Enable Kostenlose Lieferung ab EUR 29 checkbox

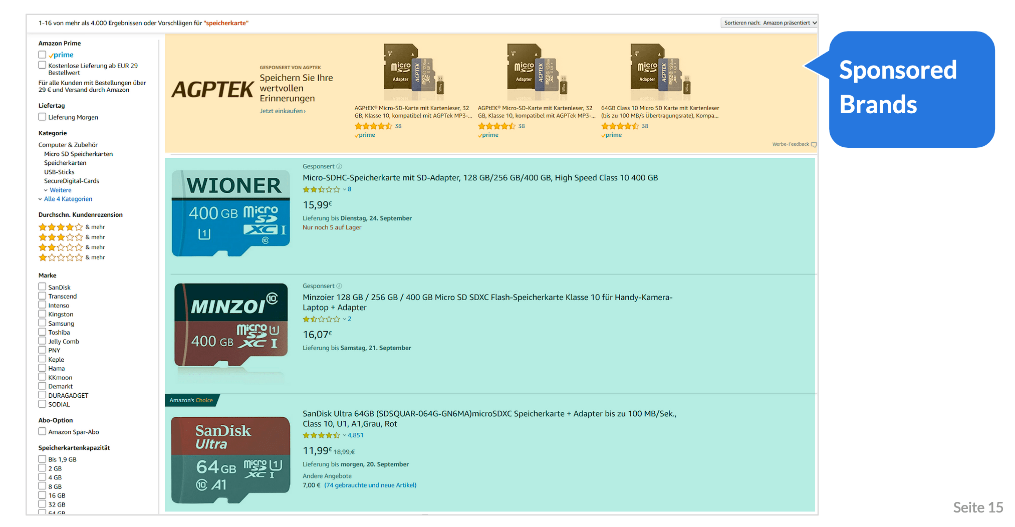(42, 65)
